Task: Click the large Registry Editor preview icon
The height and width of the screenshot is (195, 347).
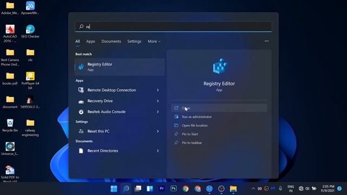Action: point(219,66)
